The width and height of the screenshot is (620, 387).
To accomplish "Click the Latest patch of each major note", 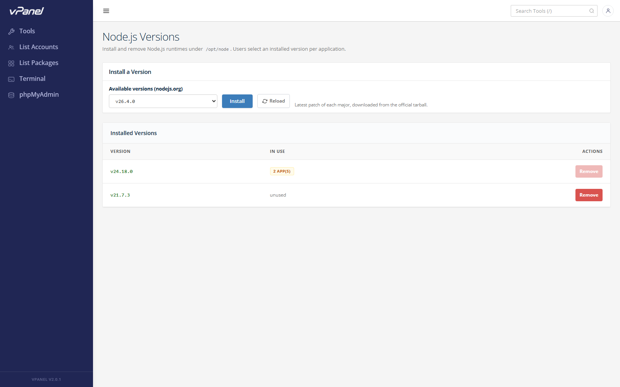I will pyautogui.click(x=361, y=105).
